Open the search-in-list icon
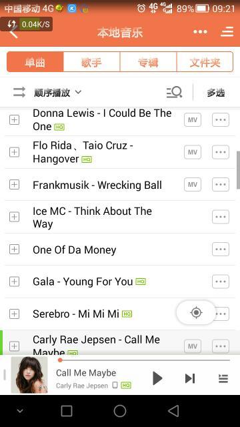 tap(174, 92)
